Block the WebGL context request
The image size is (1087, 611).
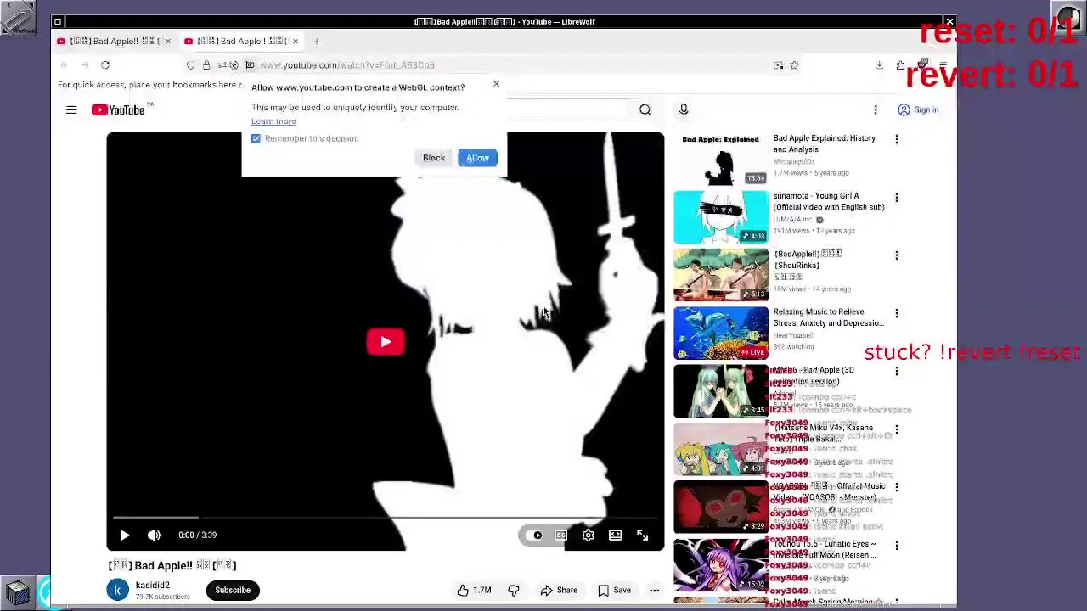(434, 158)
